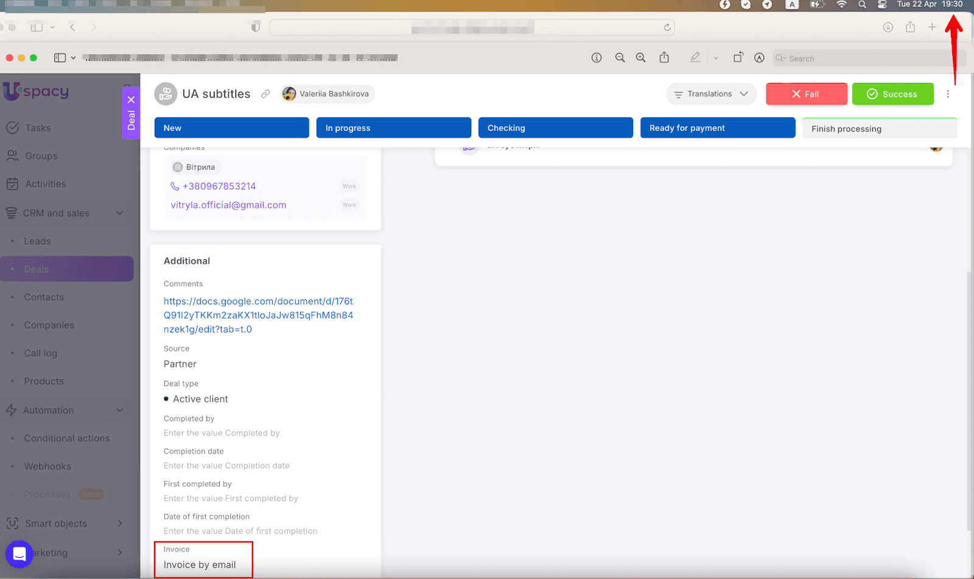Select the Finish processing stage
Screen dimensions: 974x579
pyautogui.click(x=879, y=128)
